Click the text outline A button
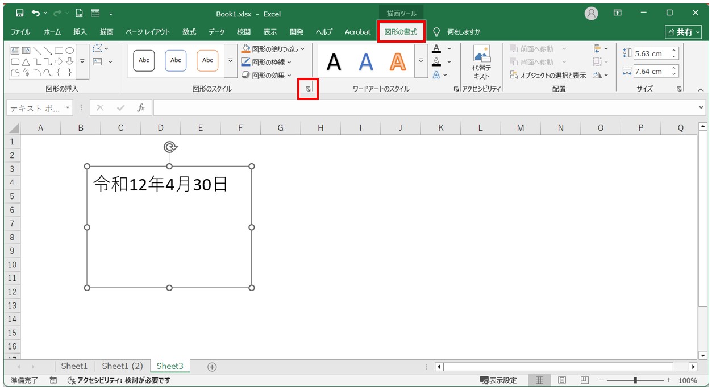712x390 pixels. tap(436, 62)
